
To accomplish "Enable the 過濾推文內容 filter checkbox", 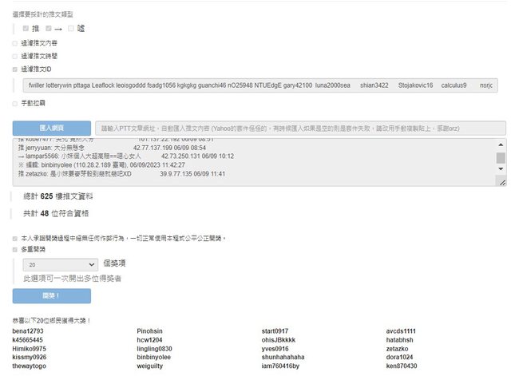I will pos(14,43).
